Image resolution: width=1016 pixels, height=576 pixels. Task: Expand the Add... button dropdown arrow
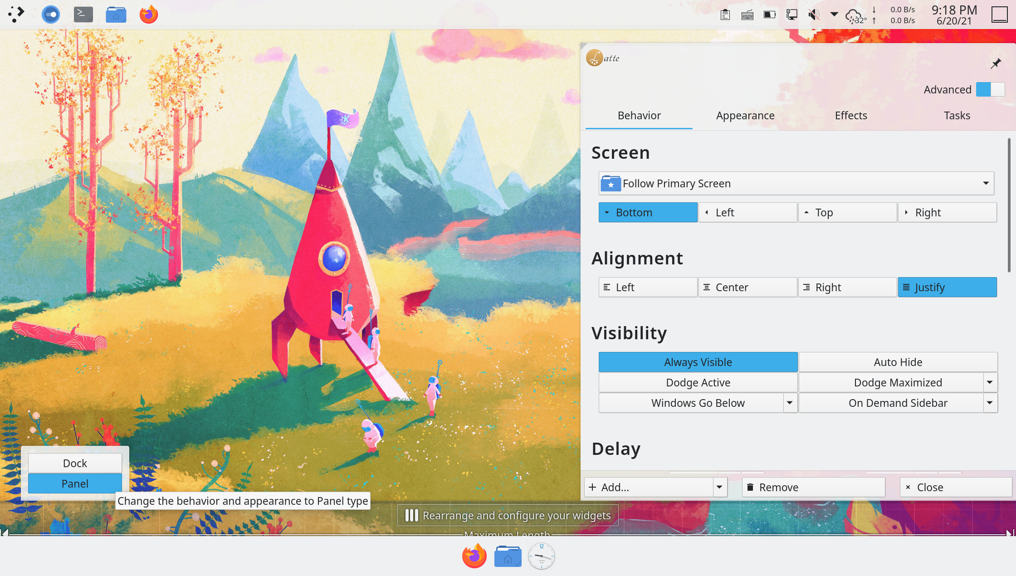[x=719, y=487]
